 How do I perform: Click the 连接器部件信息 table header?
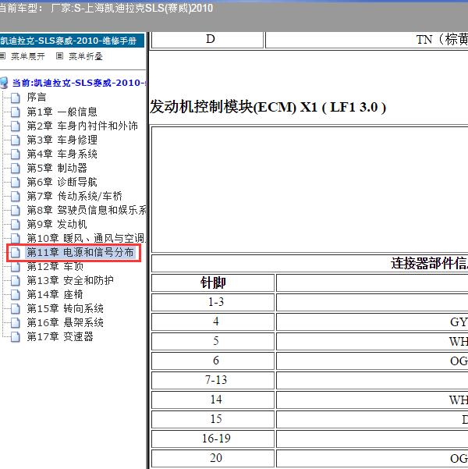pos(310,263)
